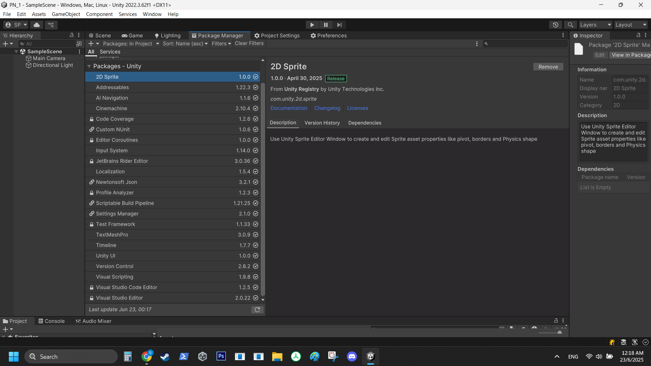The height and width of the screenshot is (366, 651).
Task: Open the Window menu
Action: (x=152, y=14)
